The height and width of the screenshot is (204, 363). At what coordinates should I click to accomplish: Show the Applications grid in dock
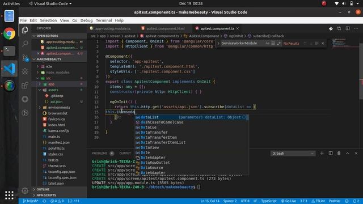(9, 195)
